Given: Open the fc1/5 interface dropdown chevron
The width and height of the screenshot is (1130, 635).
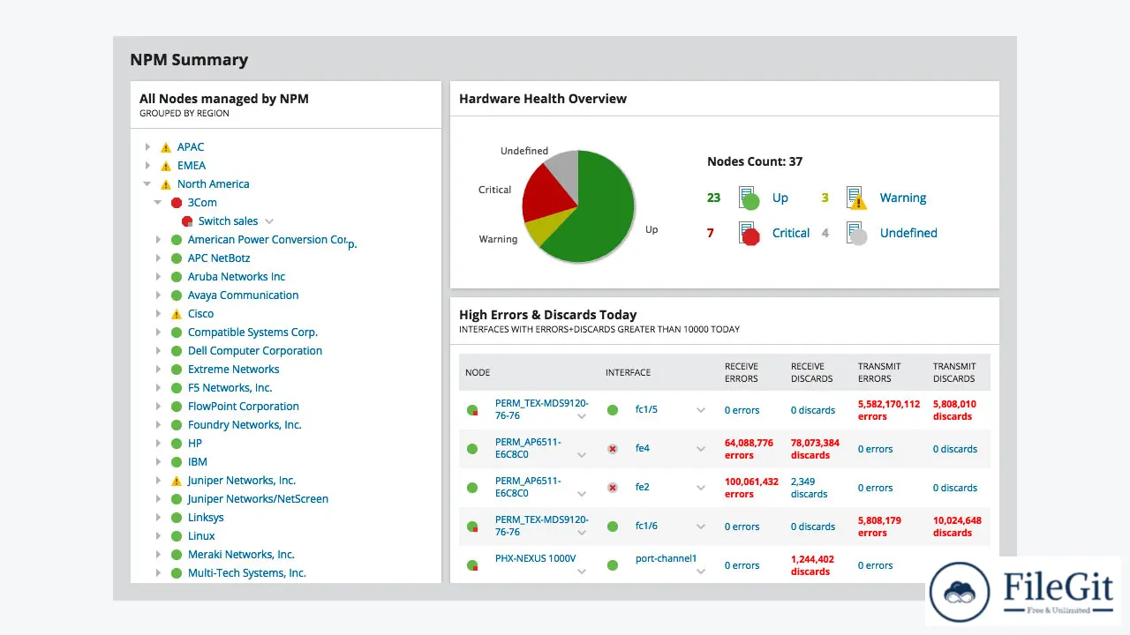Looking at the screenshot, I should 701,410.
